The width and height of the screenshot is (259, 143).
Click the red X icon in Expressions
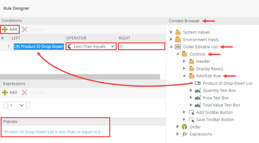(x=25, y=92)
